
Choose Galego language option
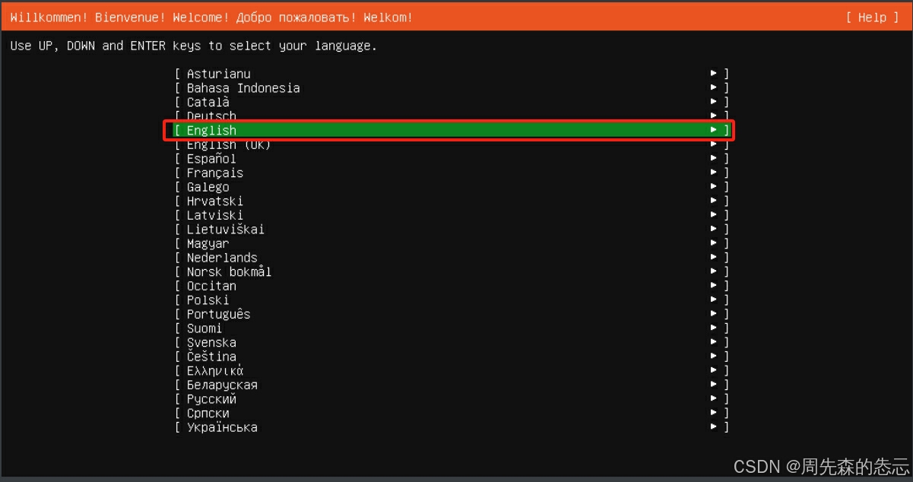coord(452,187)
